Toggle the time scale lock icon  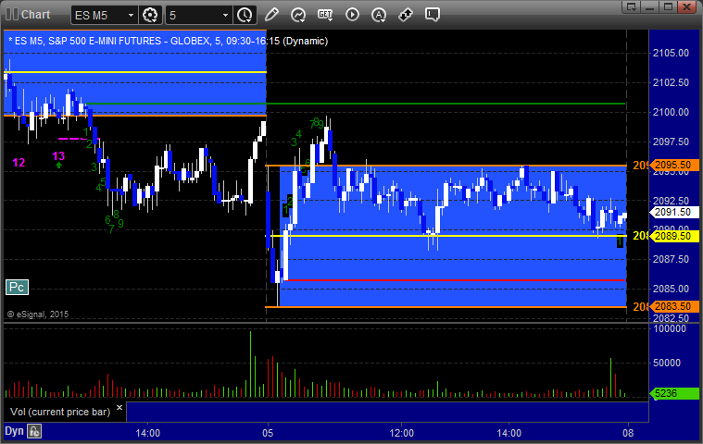tap(34, 431)
